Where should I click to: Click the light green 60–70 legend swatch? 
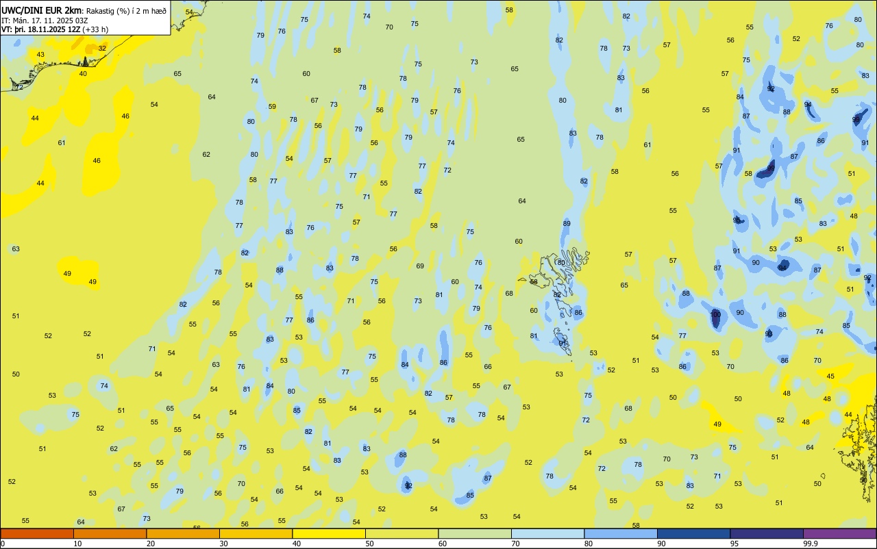point(475,533)
